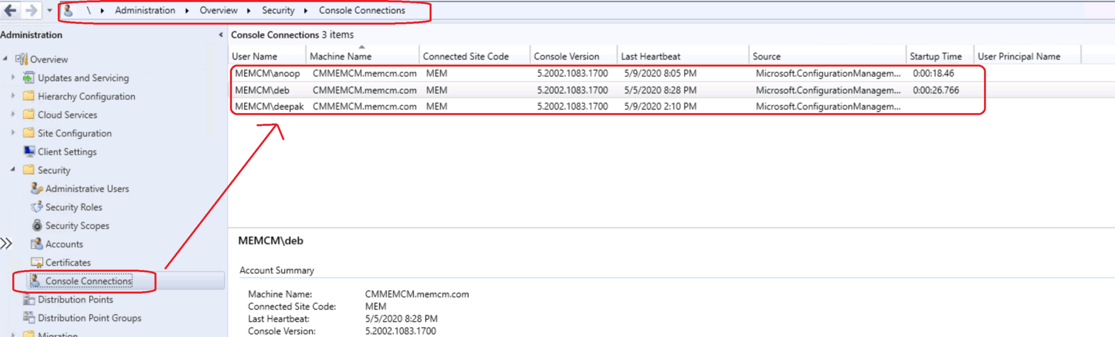Click the 0:00:26.766 startup time cell
This screenshot has width=1115, height=337.
[x=936, y=90]
